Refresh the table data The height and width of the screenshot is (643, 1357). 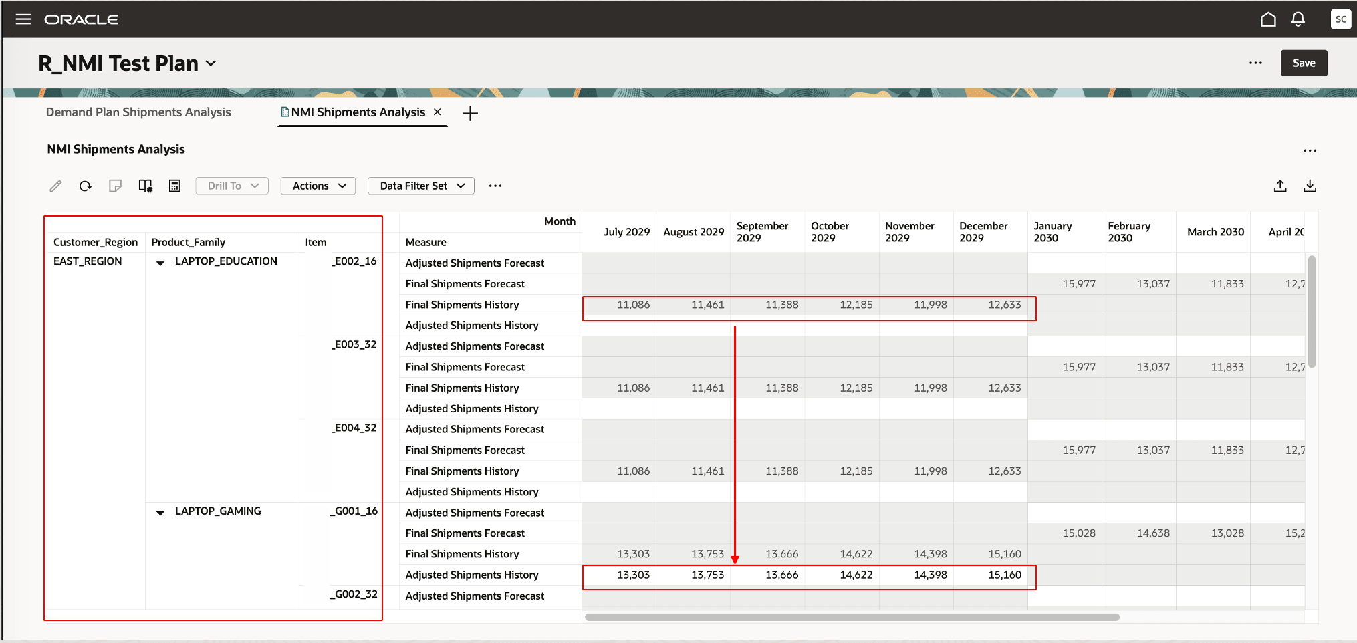click(85, 186)
